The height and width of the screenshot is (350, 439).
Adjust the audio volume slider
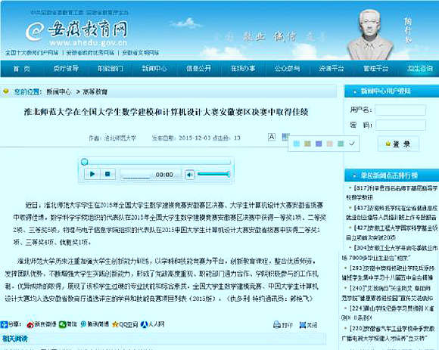213,174
